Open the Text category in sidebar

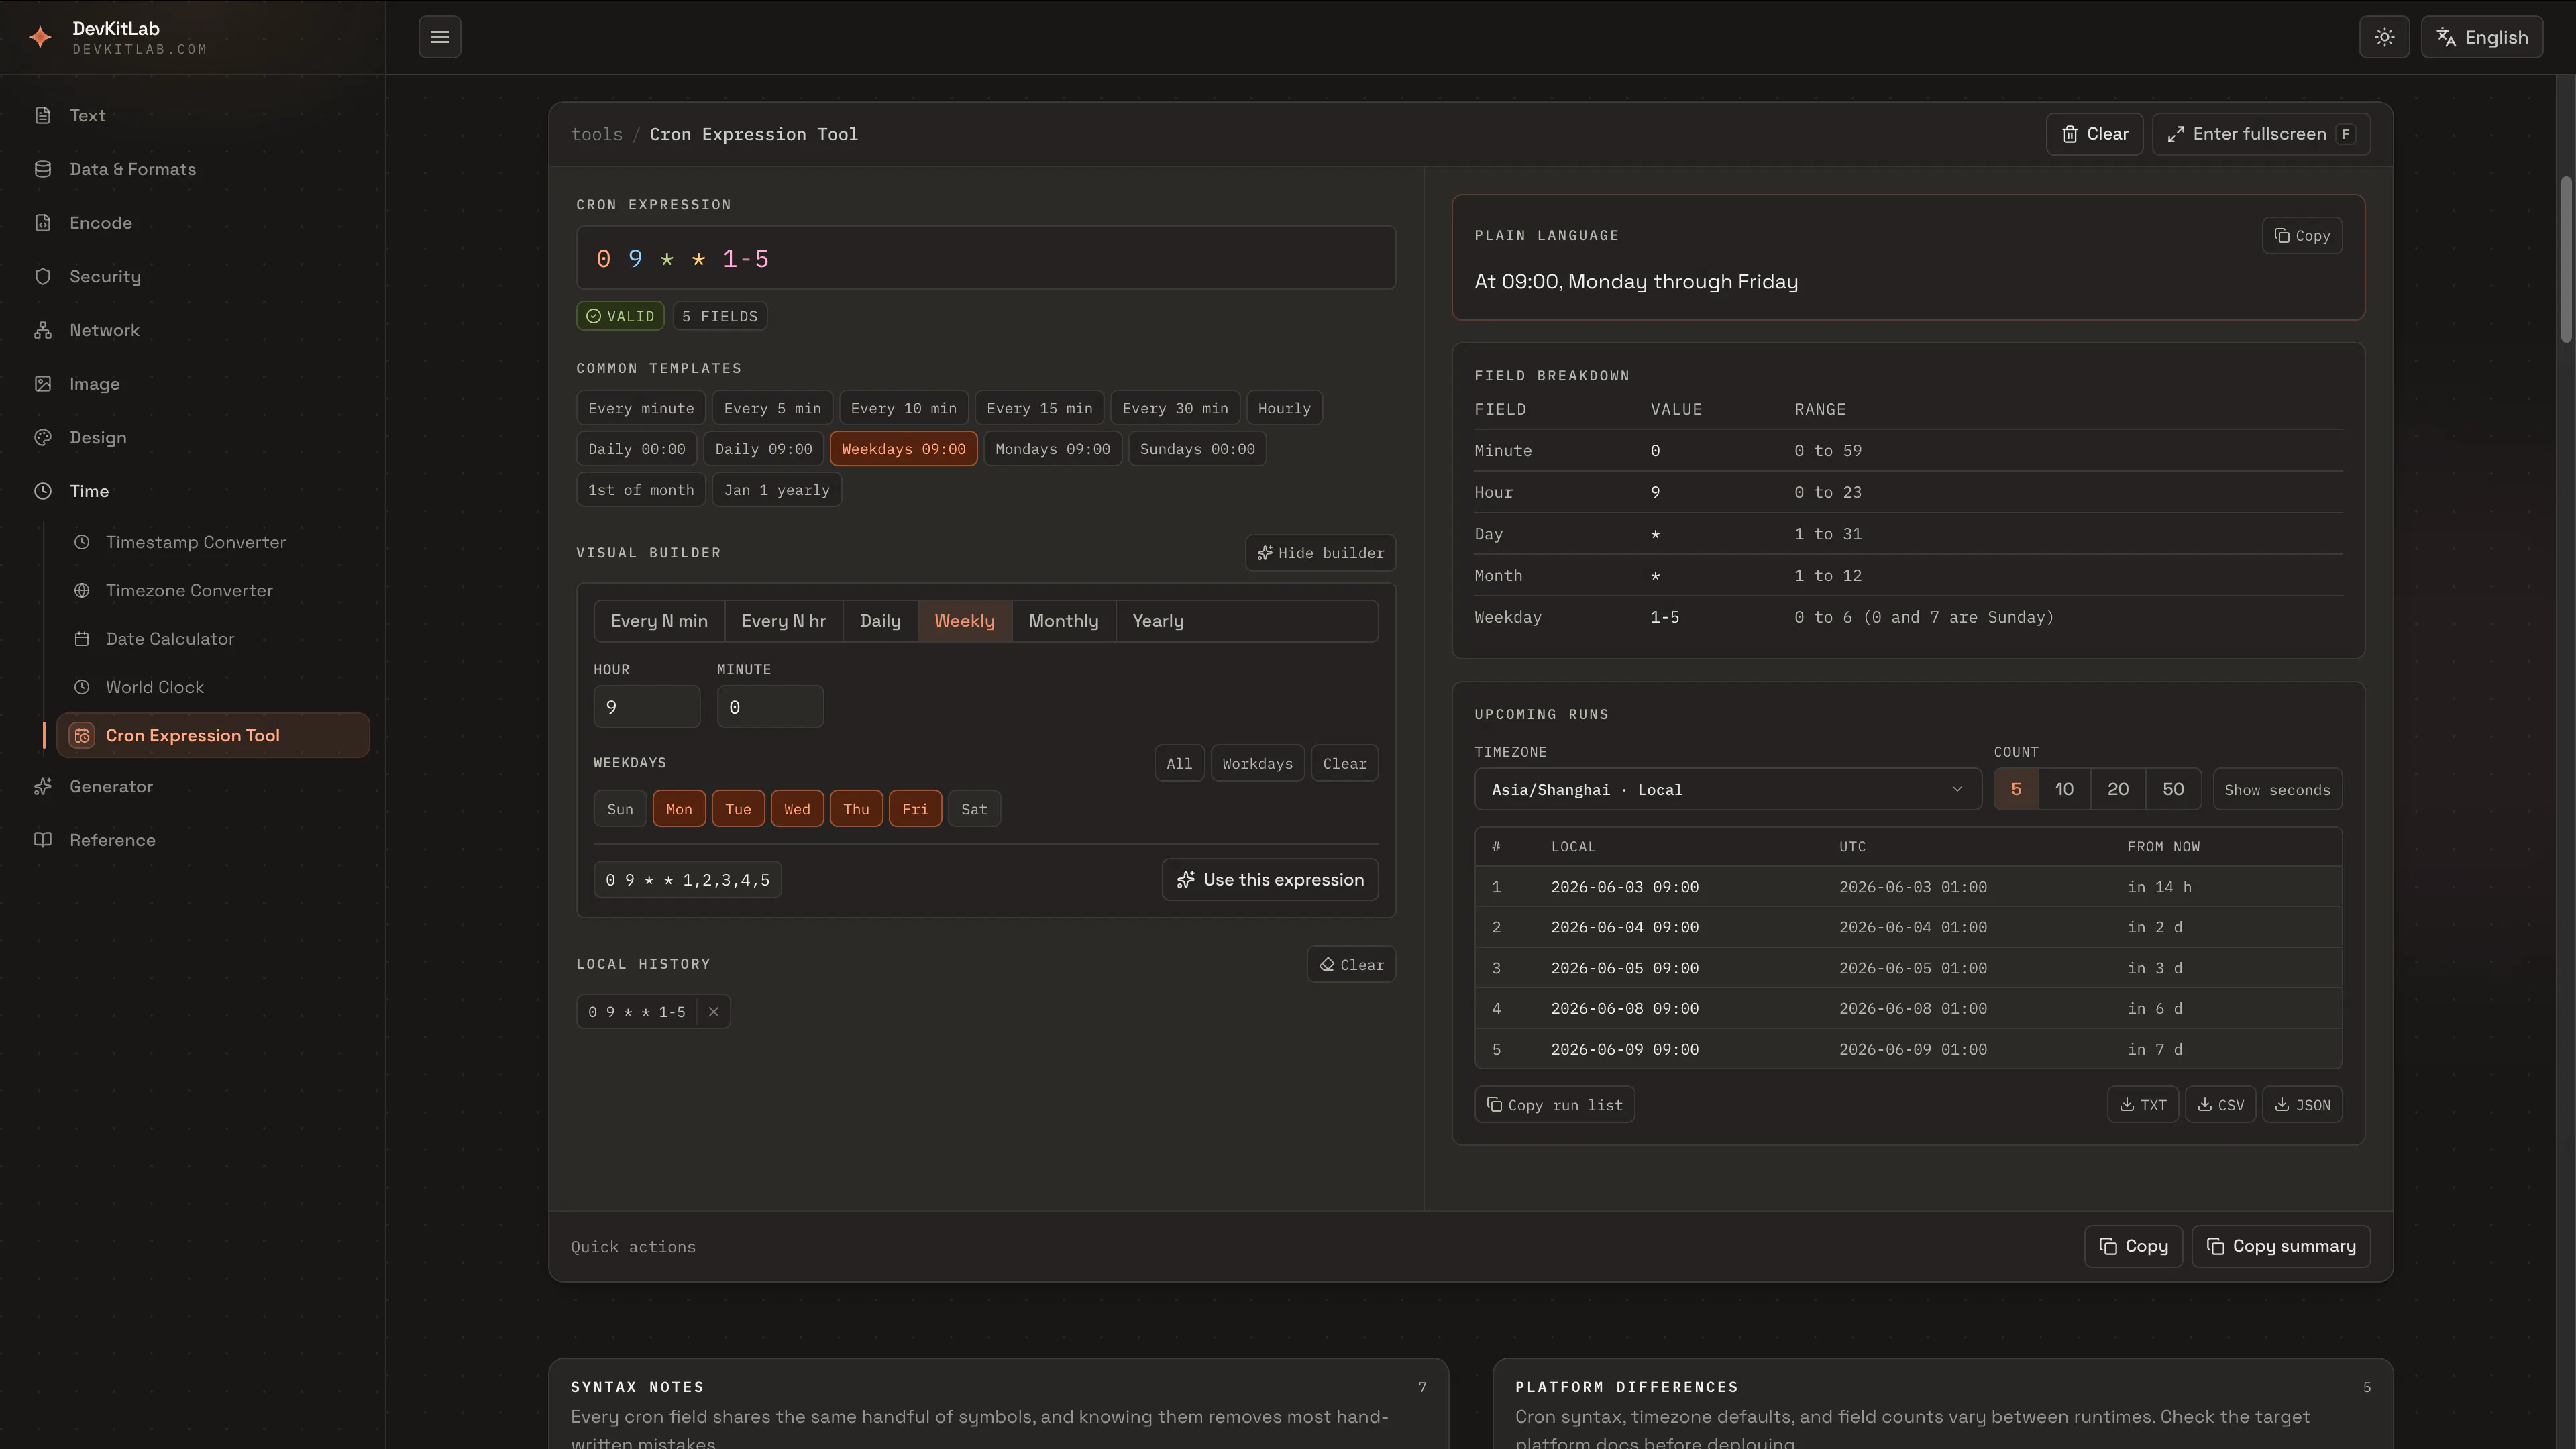click(x=193, y=115)
